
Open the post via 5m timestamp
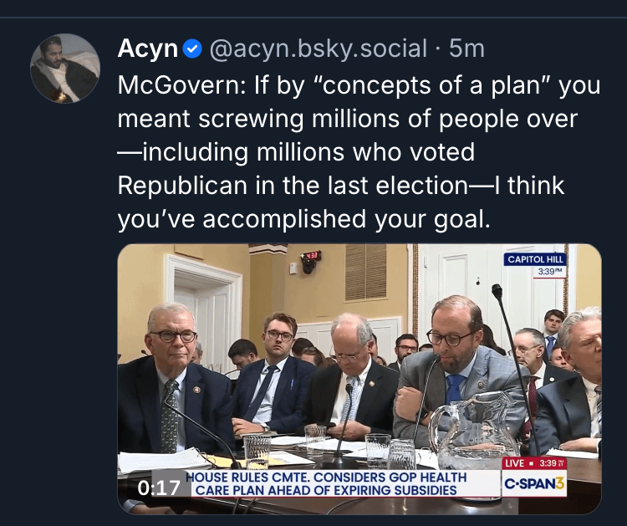[466, 49]
